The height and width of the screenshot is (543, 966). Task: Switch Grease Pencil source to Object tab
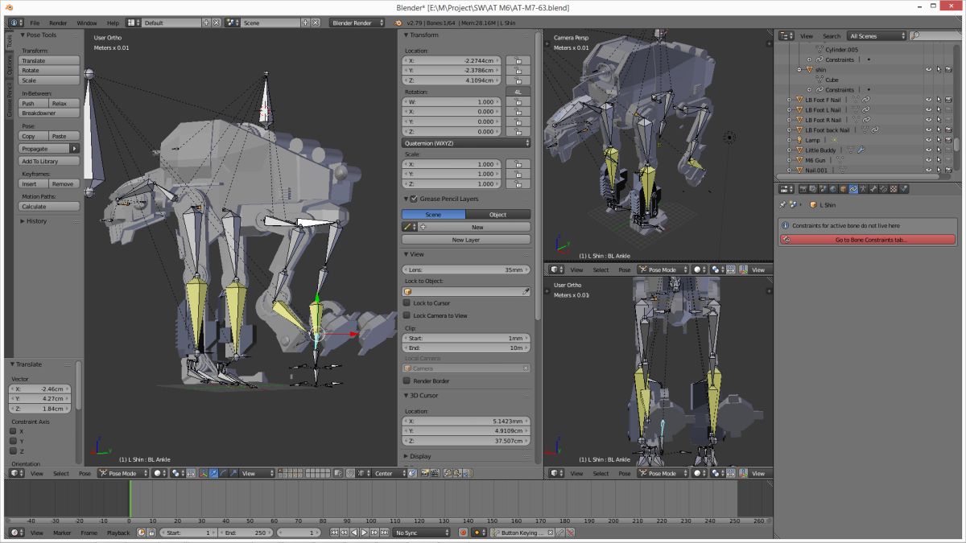pyautogui.click(x=497, y=215)
